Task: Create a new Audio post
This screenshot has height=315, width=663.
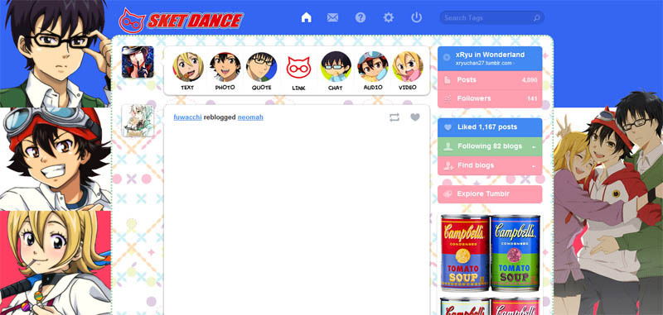Action: pos(372,71)
